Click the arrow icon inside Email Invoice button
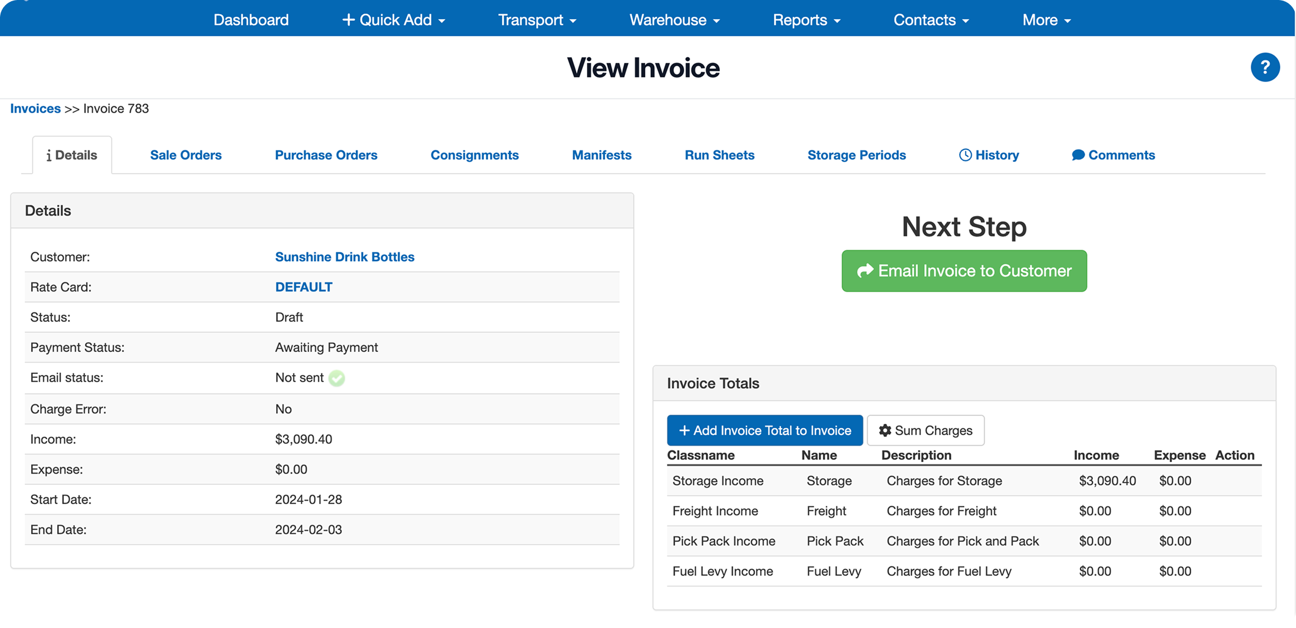This screenshot has width=1296, height=628. point(865,271)
